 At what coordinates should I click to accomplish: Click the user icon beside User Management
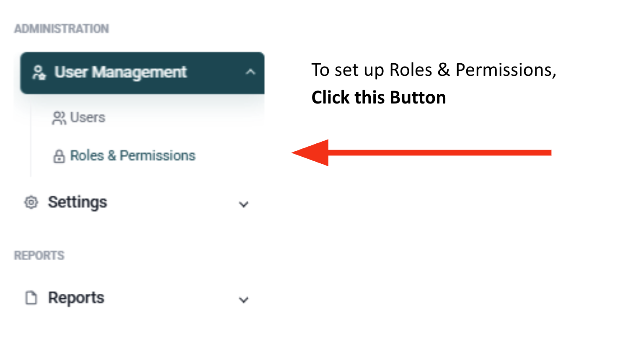point(39,72)
